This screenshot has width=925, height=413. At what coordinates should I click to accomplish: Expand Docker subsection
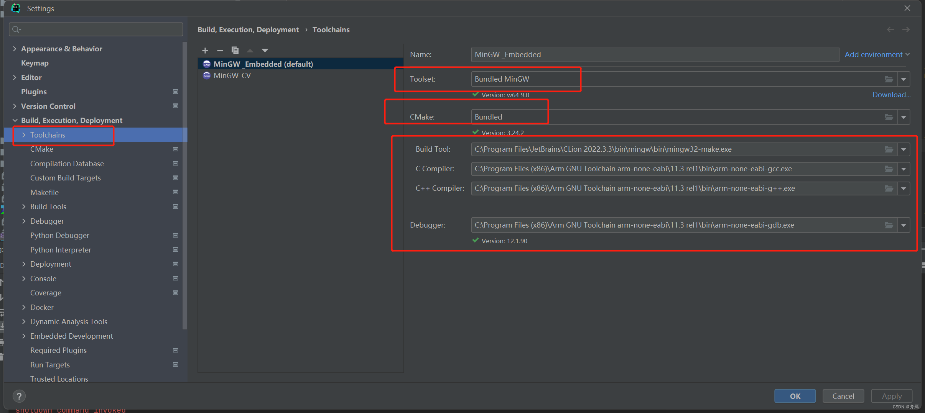[x=24, y=307]
